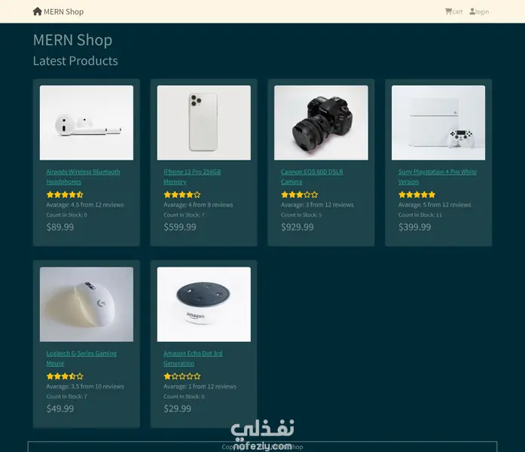Open Sony Playstation 4 Pro White link
Image resolution: width=525 pixels, height=452 pixels.
438,177
